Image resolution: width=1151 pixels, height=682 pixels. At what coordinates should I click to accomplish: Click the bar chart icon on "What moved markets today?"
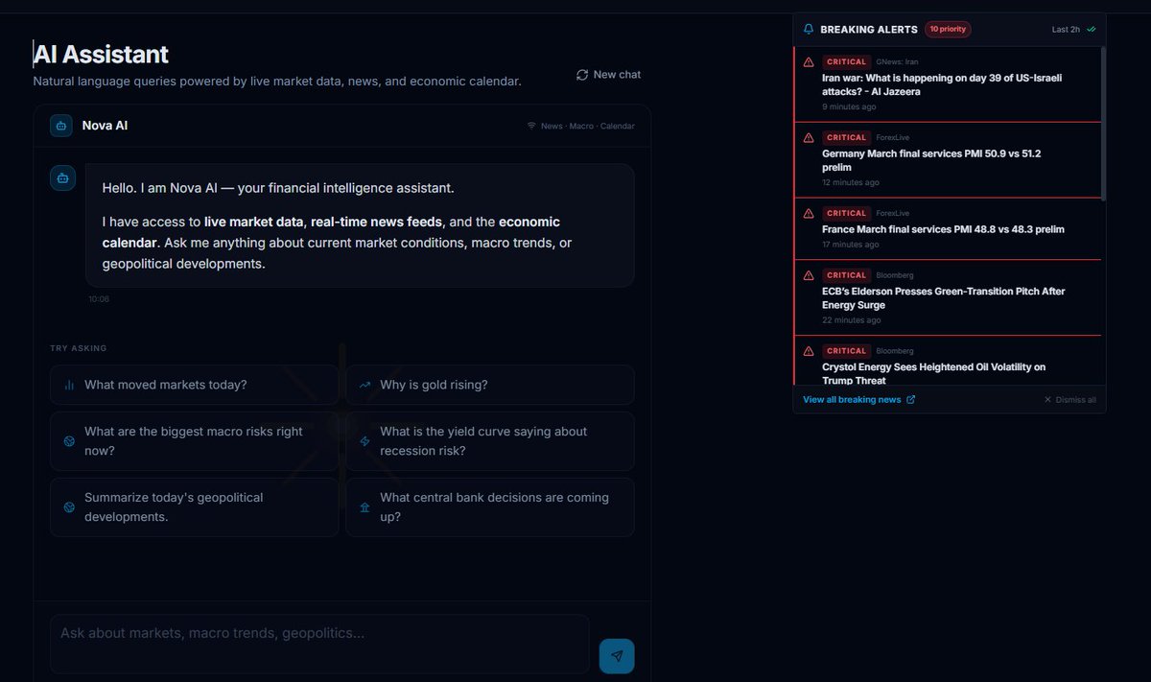pyautogui.click(x=69, y=386)
